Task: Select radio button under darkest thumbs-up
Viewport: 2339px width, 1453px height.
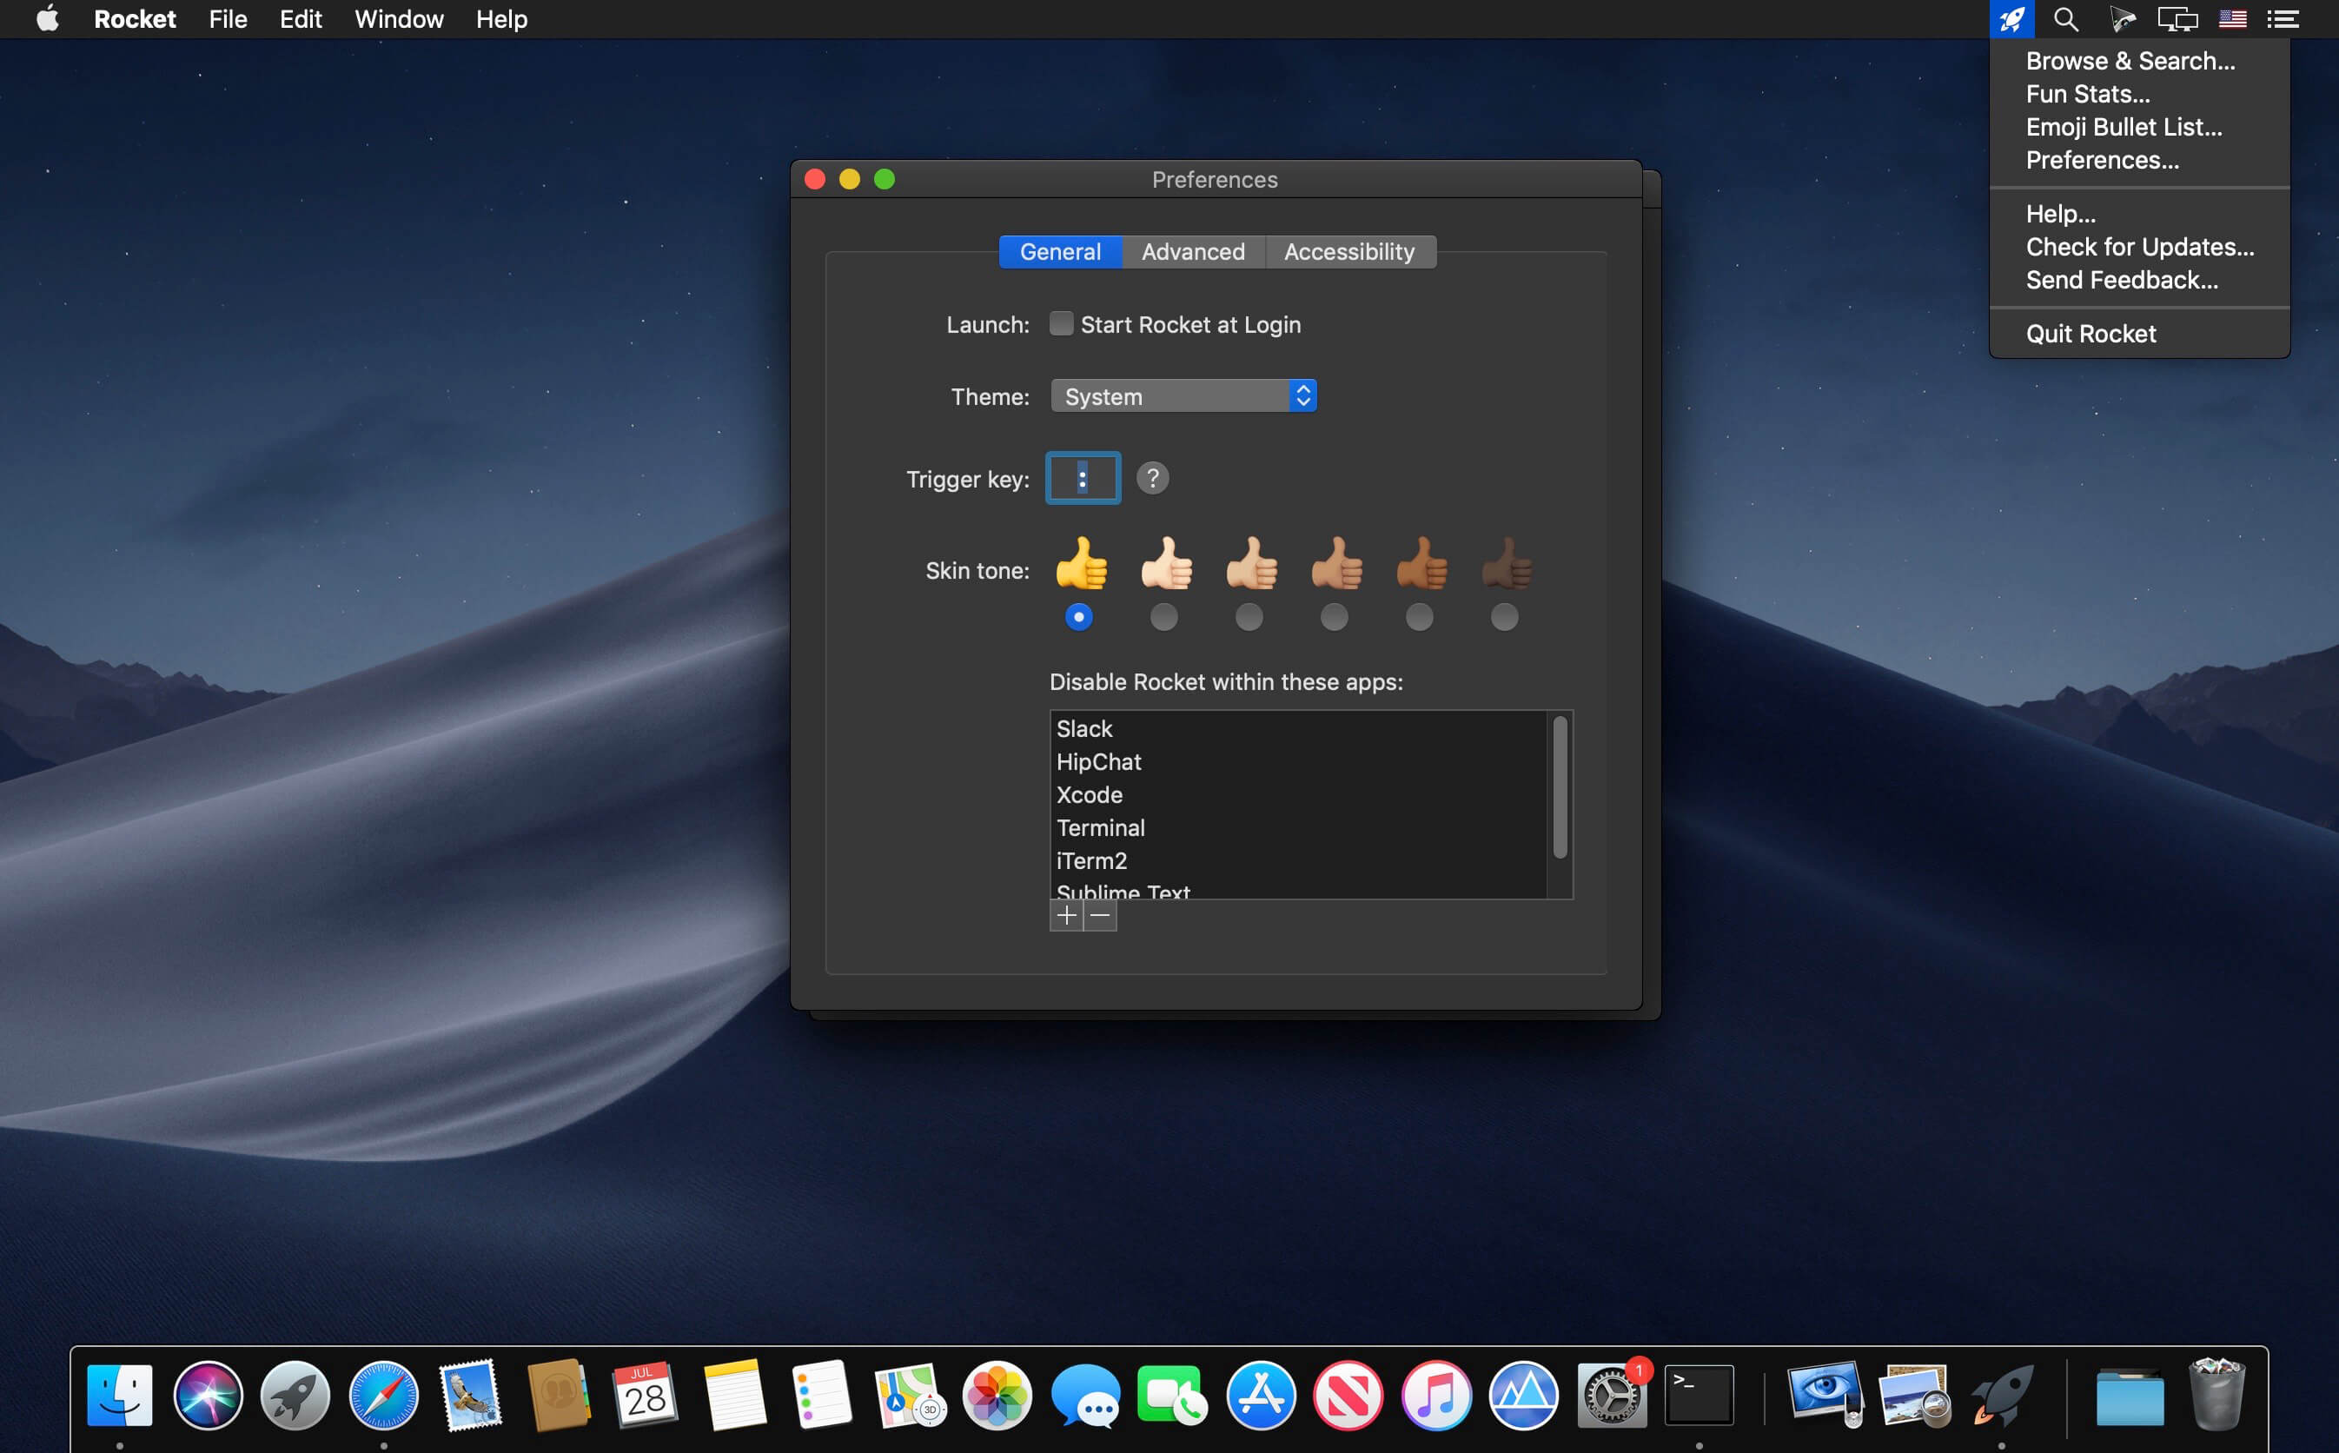Action: click(1504, 617)
